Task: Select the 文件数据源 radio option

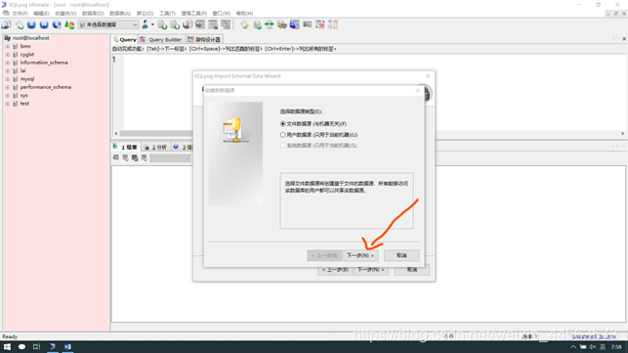Action: click(x=283, y=124)
